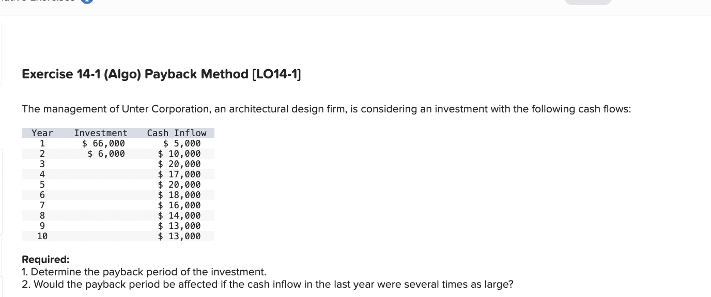Click the blue info icon at top
Screen dimensions: 711x297
coord(88,2)
